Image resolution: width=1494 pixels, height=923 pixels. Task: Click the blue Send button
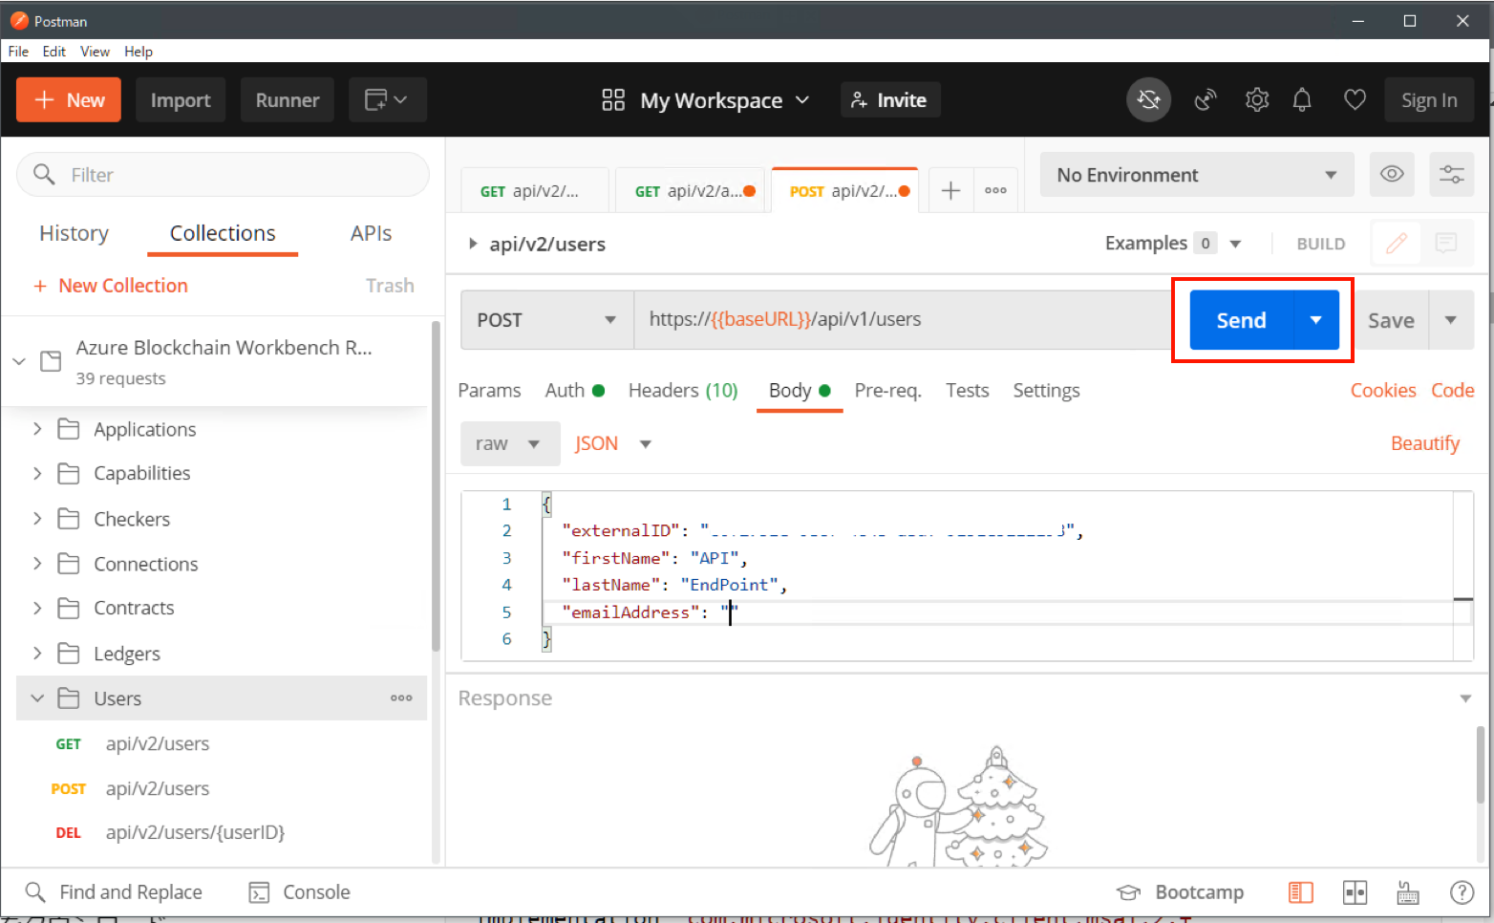(x=1241, y=320)
